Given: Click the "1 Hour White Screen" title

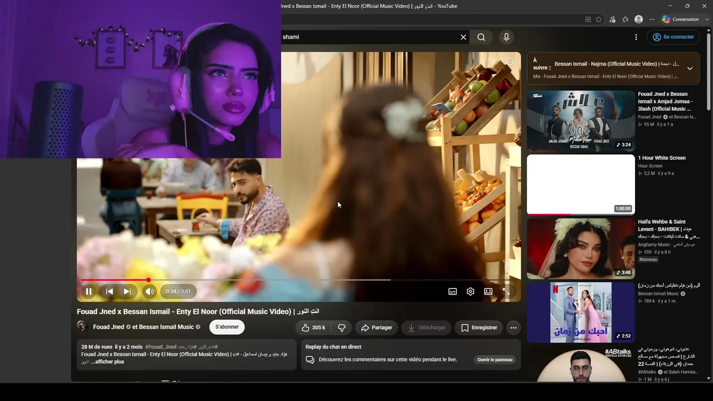Looking at the screenshot, I should [x=662, y=158].
